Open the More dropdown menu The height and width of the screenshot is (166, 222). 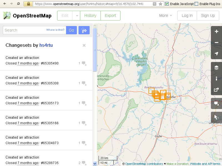[165, 15]
